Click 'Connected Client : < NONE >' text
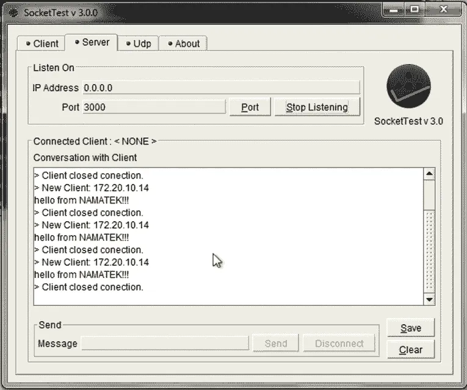 click(x=95, y=141)
